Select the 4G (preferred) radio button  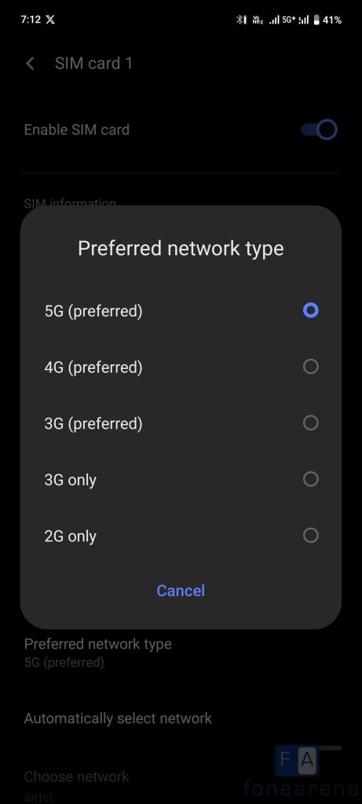(x=311, y=367)
